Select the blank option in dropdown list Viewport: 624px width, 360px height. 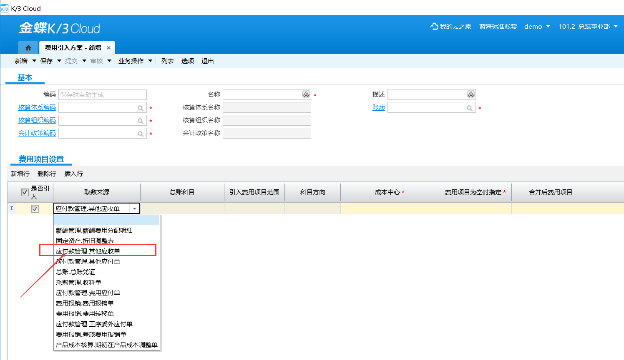click(x=107, y=220)
